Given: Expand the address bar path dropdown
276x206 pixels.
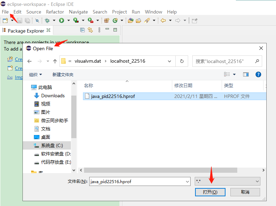Looking at the screenshot, I should coord(169,61).
